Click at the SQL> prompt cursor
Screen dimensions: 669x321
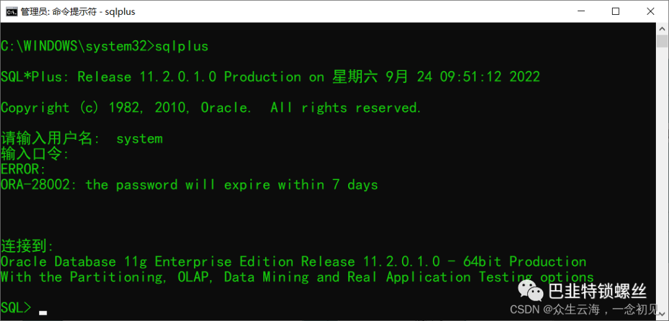43,312
